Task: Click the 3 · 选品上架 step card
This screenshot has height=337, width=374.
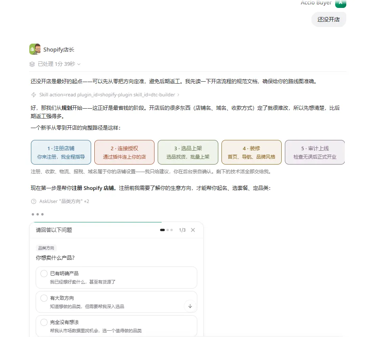Action: tap(188, 152)
